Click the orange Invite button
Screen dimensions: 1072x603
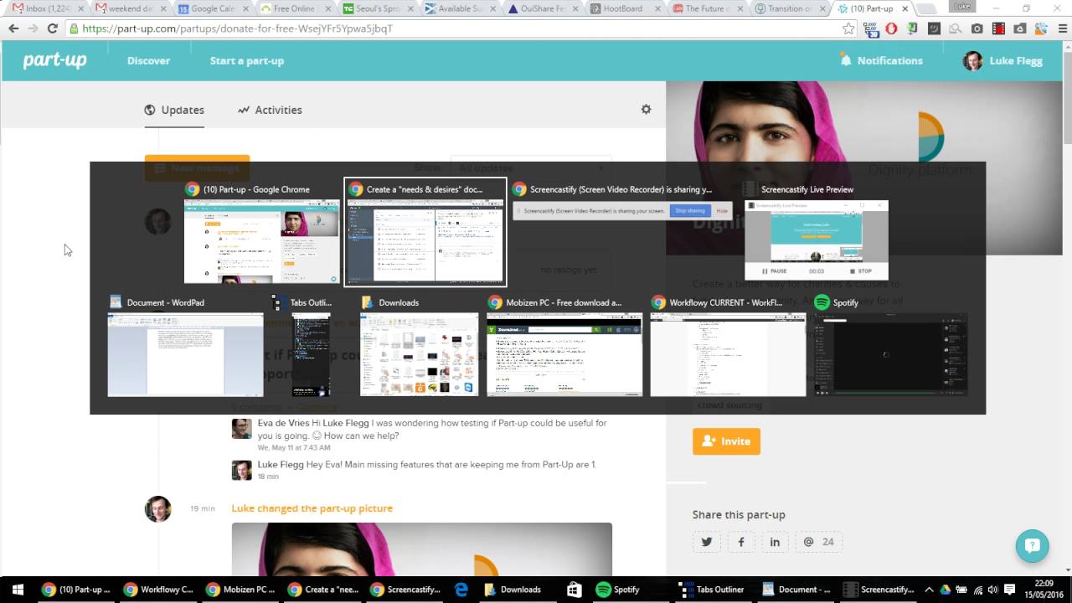tap(726, 441)
